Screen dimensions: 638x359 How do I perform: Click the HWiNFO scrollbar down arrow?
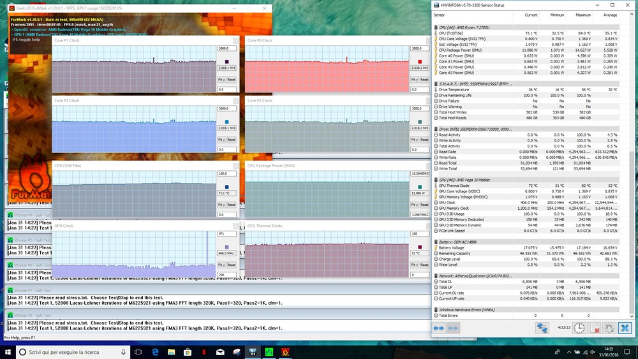pyautogui.click(x=632, y=316)
